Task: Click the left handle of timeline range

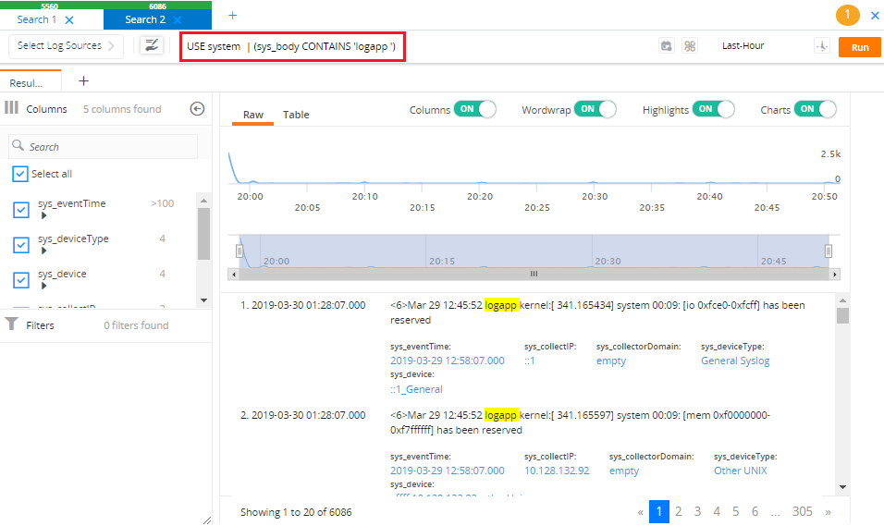Action: pyautogui.click(x=239, y=251)
